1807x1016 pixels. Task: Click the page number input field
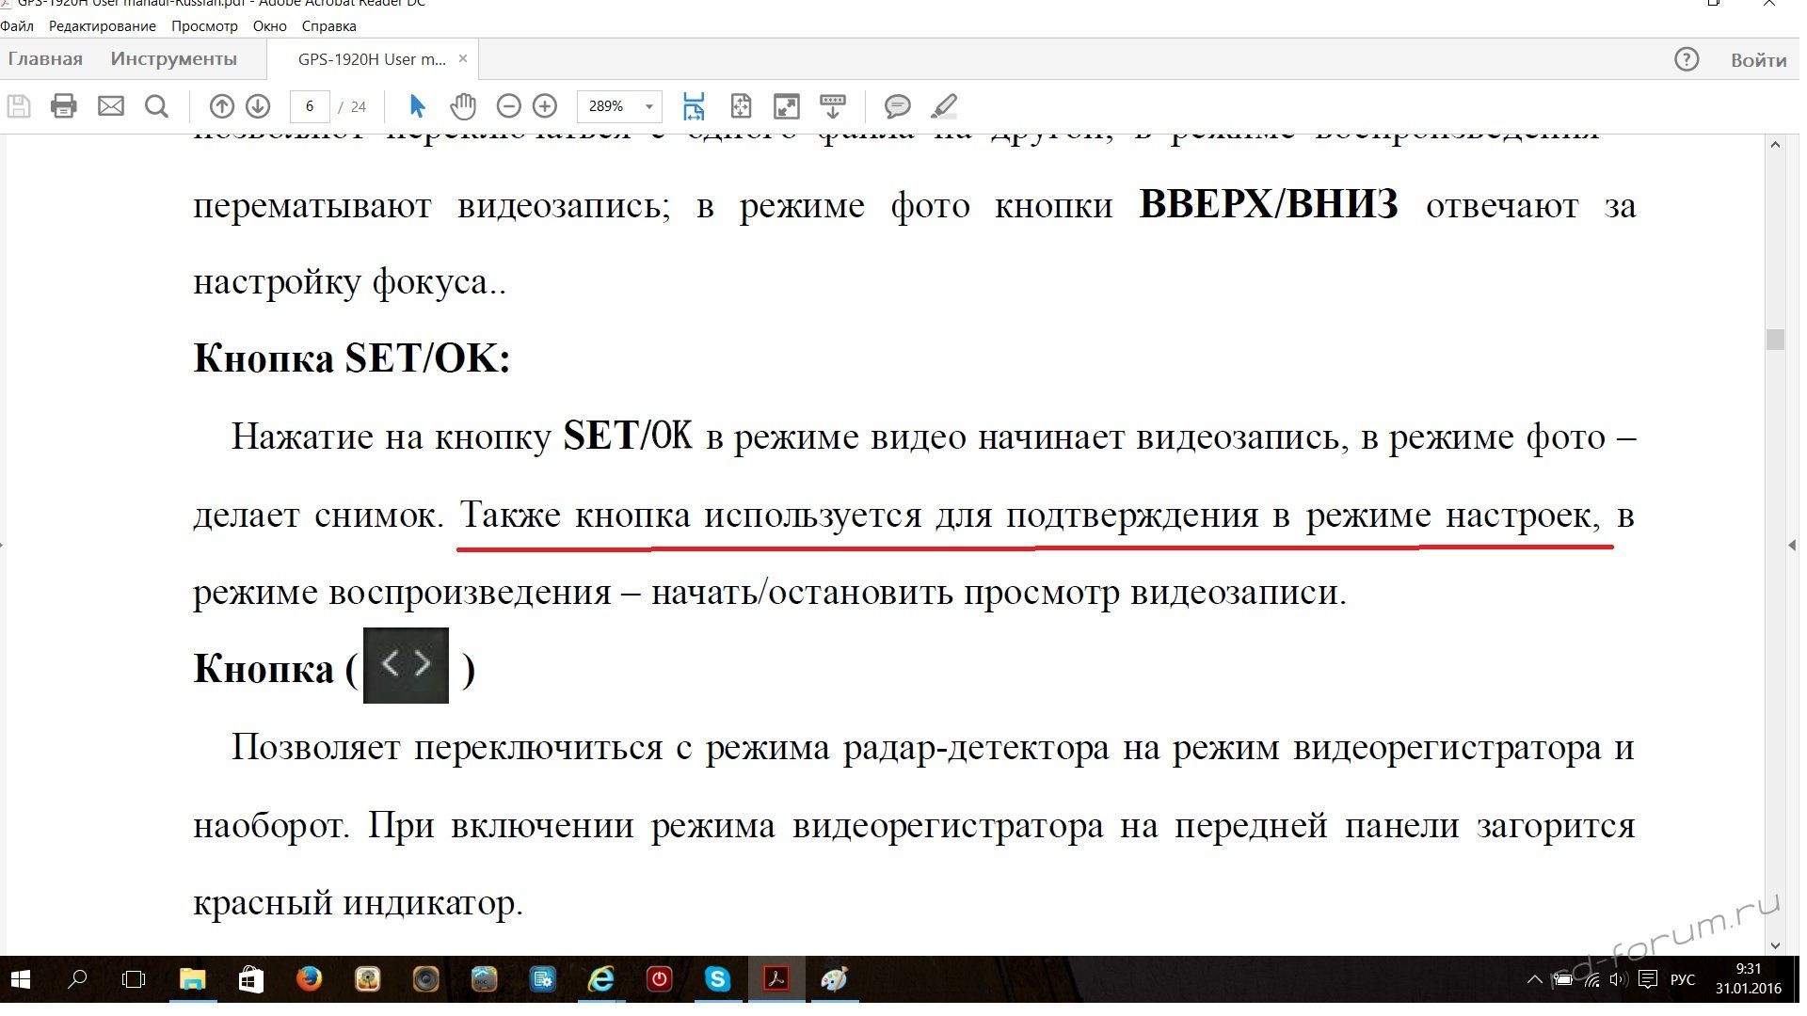(310, 106)
